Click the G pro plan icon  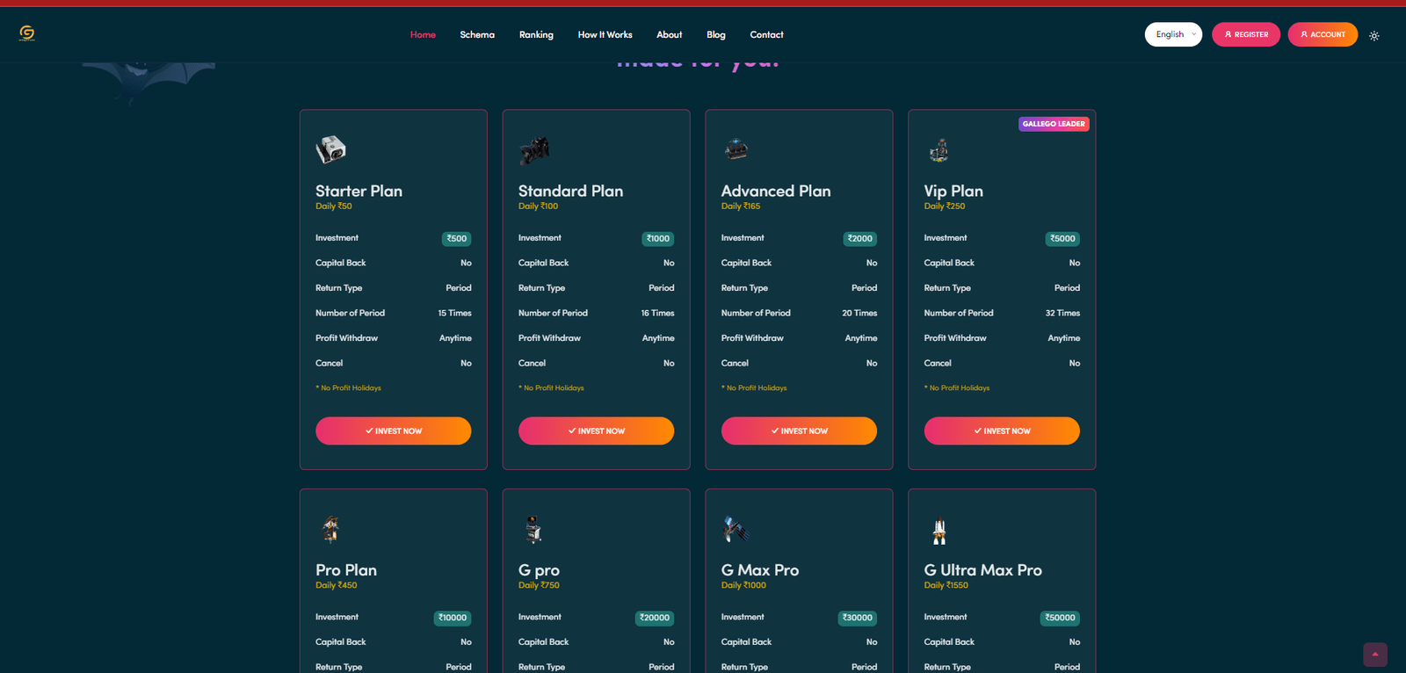tap(533, 529)
